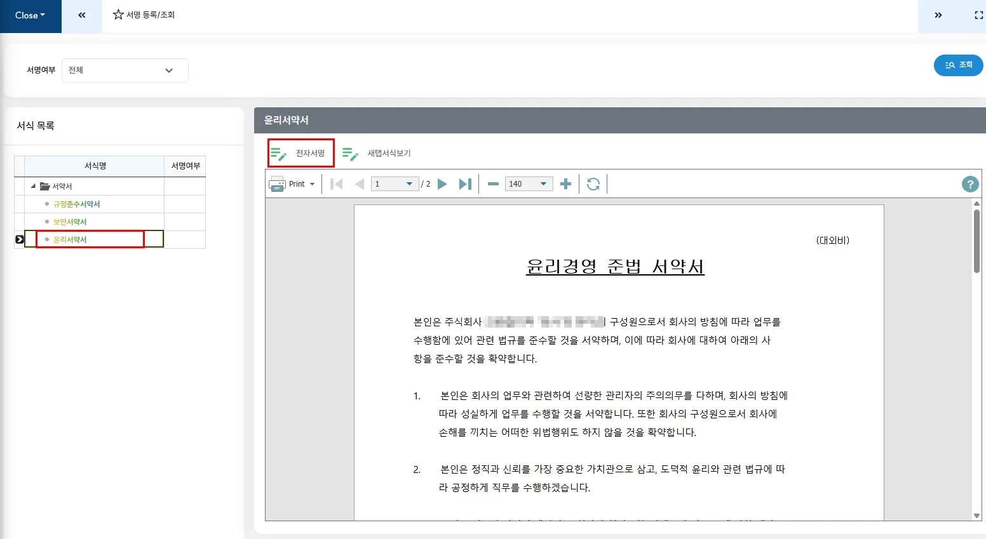Click 새탭서식보기 to view in new tab
The height and width of the screenshot is (539, 986).
377,153
